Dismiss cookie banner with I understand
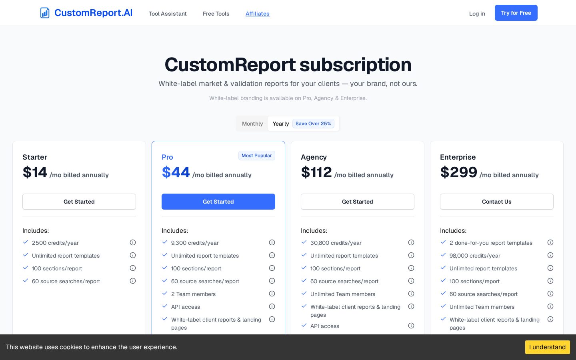Image resolution: width=576 pixels, height=360 pixels. pos(548,347)
